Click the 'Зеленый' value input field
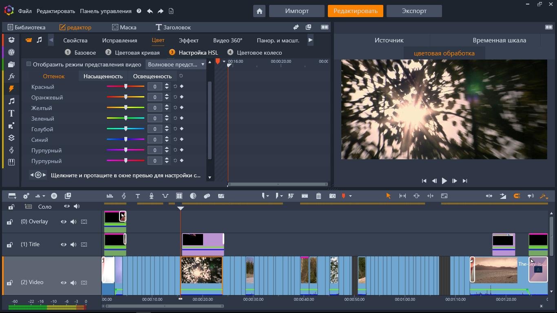 point(155,118)
